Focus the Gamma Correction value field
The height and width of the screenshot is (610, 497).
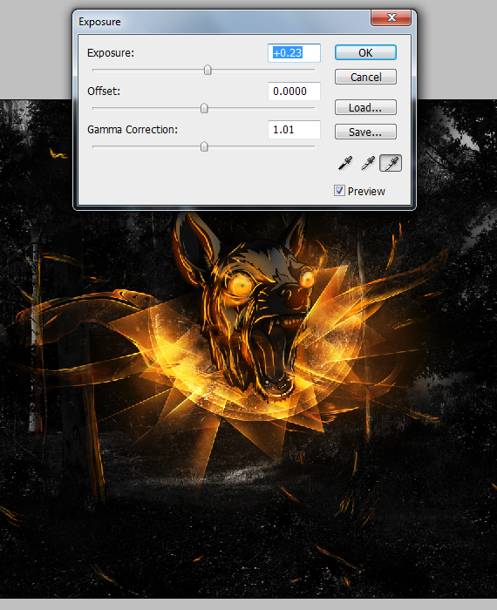pyautogui.click(x=294, y=130)
